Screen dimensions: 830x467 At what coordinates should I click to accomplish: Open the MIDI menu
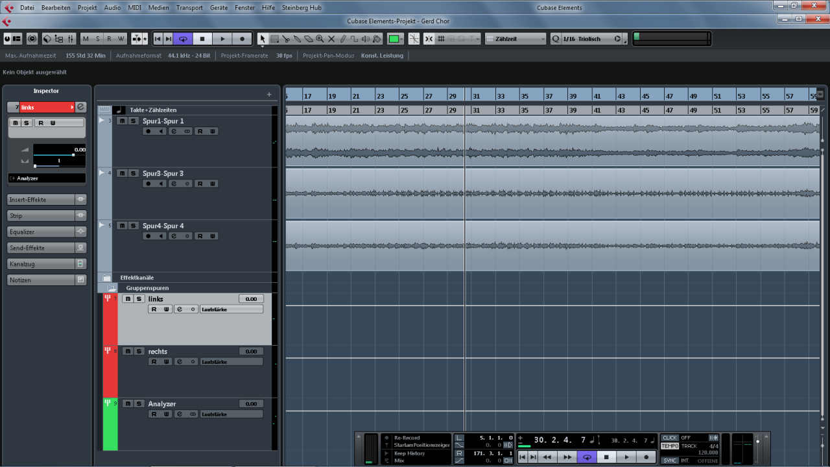pyautogui.click(x=135, y=8)
